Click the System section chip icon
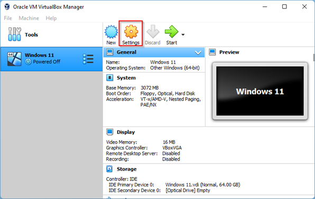Viewport: 315px width, 199px height. coord(110,78)
